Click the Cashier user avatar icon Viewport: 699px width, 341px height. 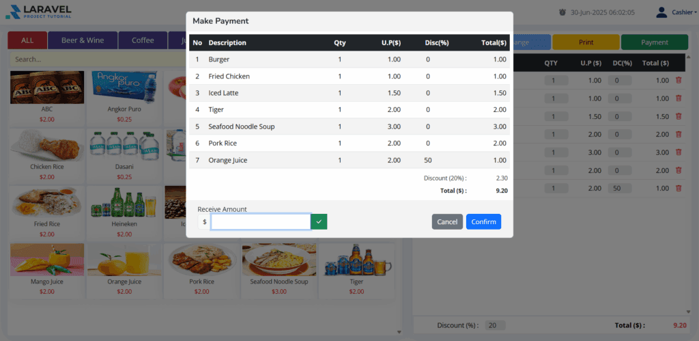[661, 12]
